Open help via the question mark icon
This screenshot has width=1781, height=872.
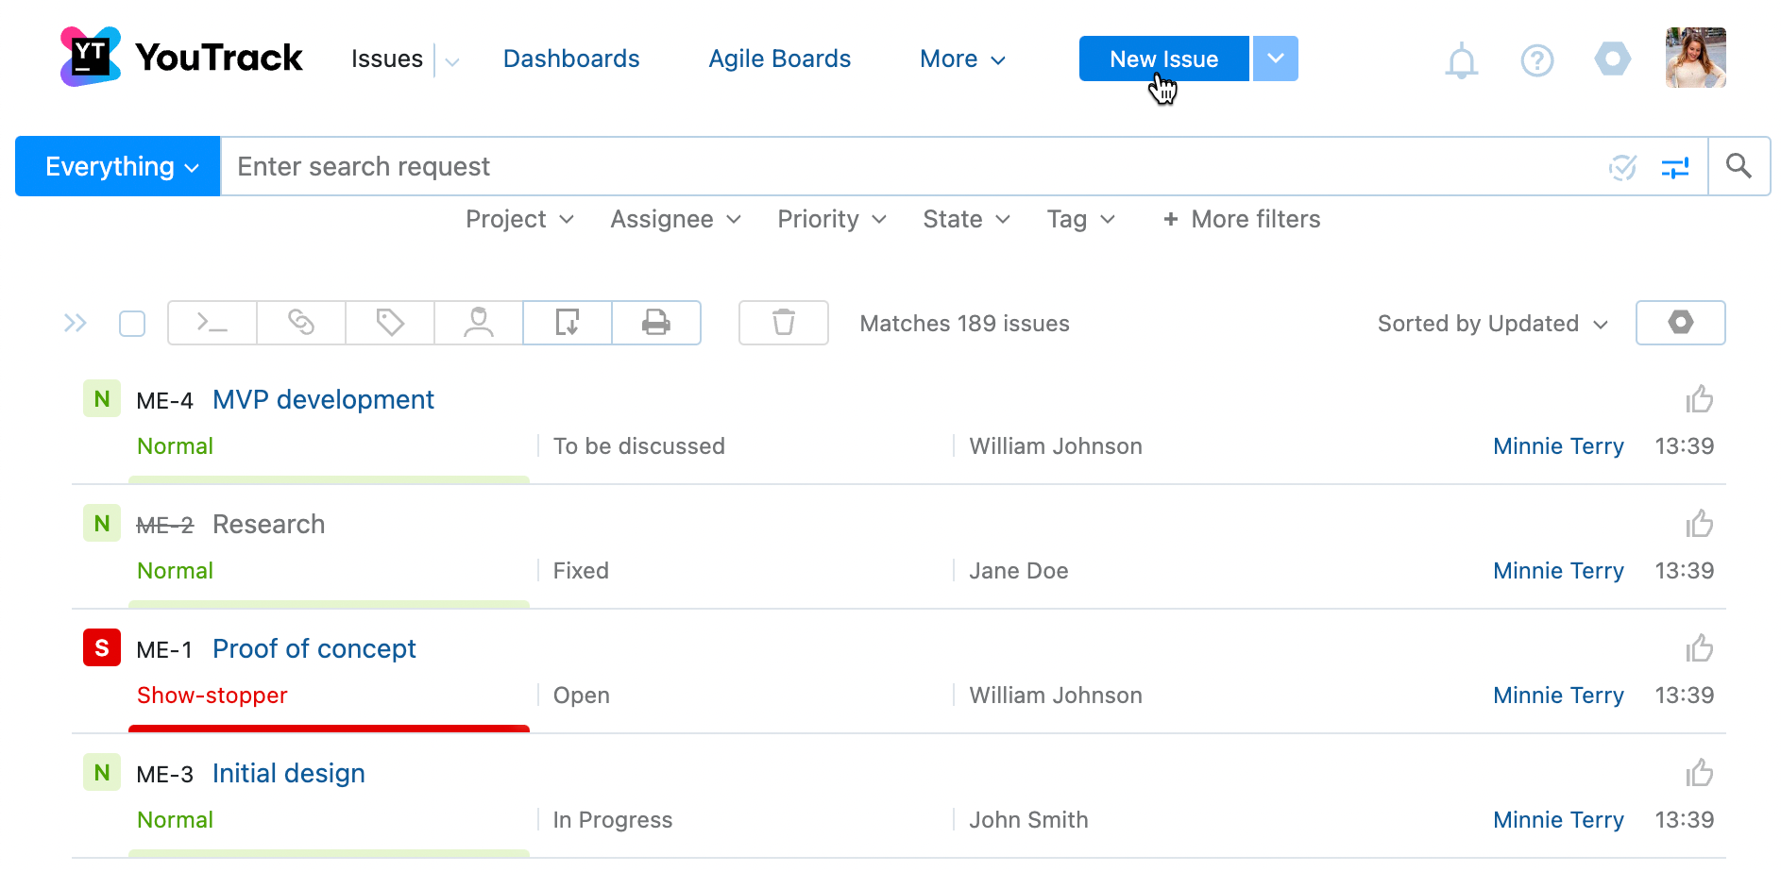(x=1536, y=60)
